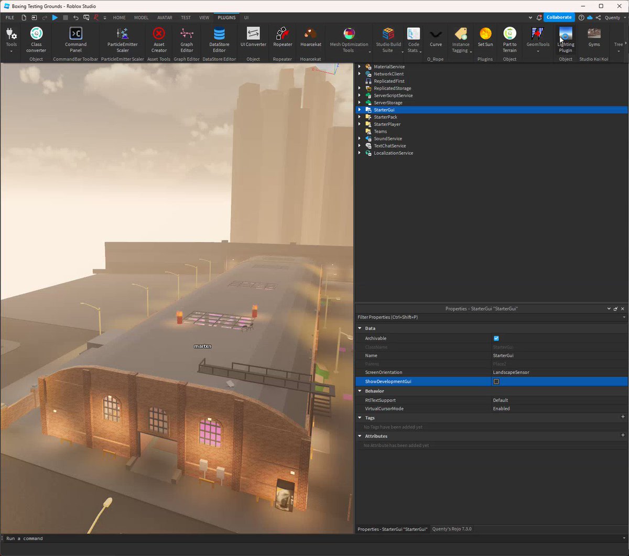Click the Set Sun plugin
This screenshot has width=629, height=556.
pos(485,37)
